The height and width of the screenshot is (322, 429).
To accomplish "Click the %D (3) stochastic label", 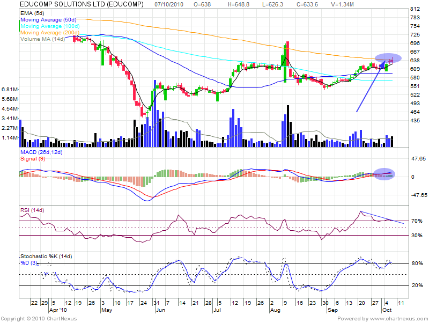I will click(29, 262).
